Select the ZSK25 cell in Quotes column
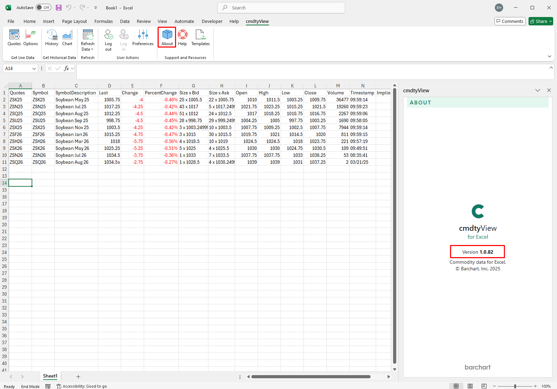The image size is (557, 389). coord(20,100)
